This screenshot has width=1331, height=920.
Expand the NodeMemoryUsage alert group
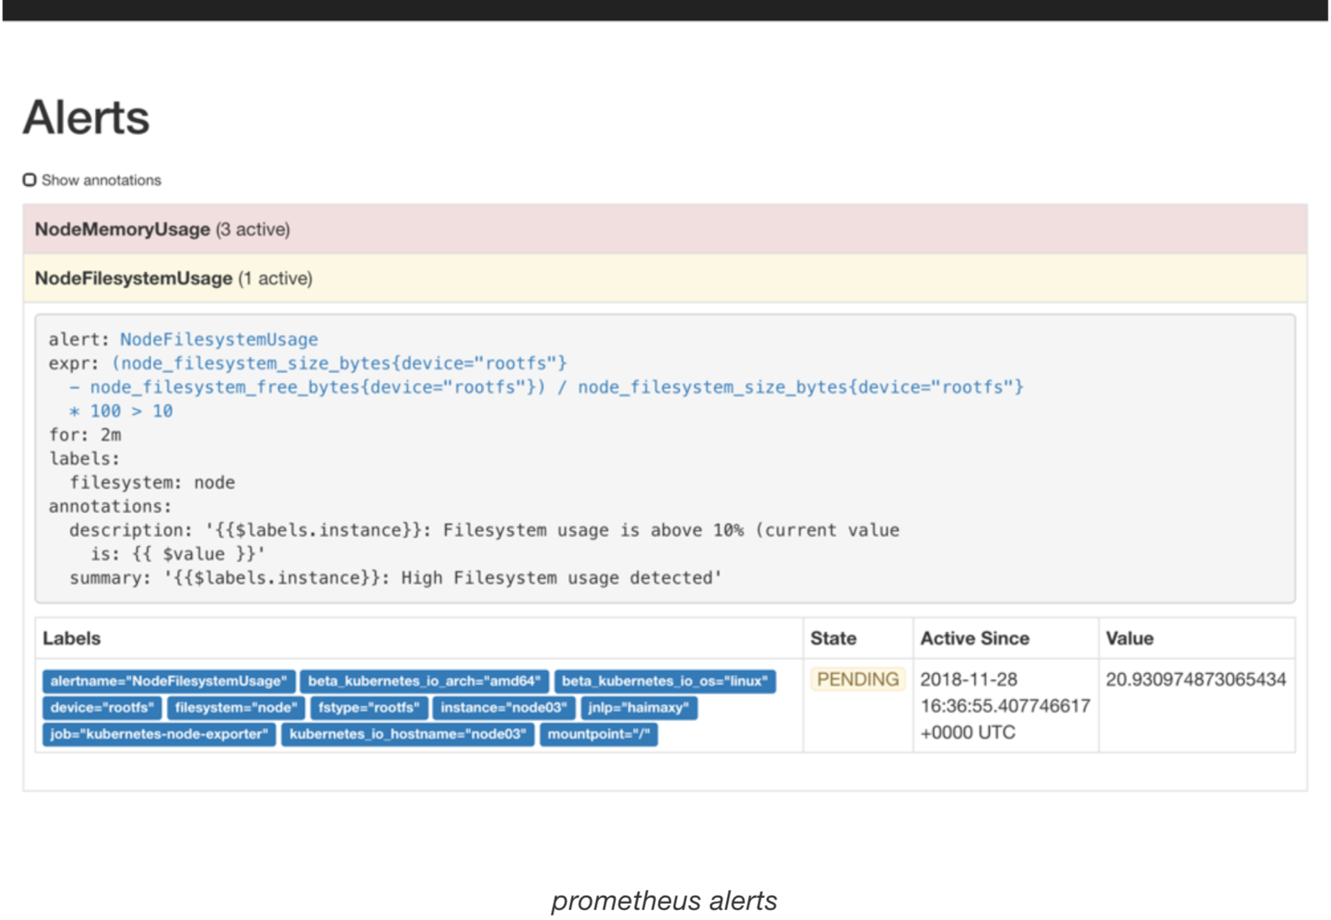click(665, 229)
